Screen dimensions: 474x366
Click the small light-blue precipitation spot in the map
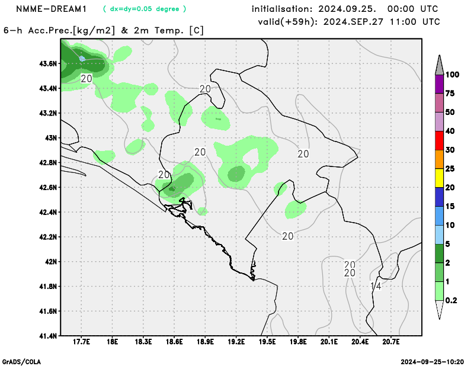(x=82, y=58)
